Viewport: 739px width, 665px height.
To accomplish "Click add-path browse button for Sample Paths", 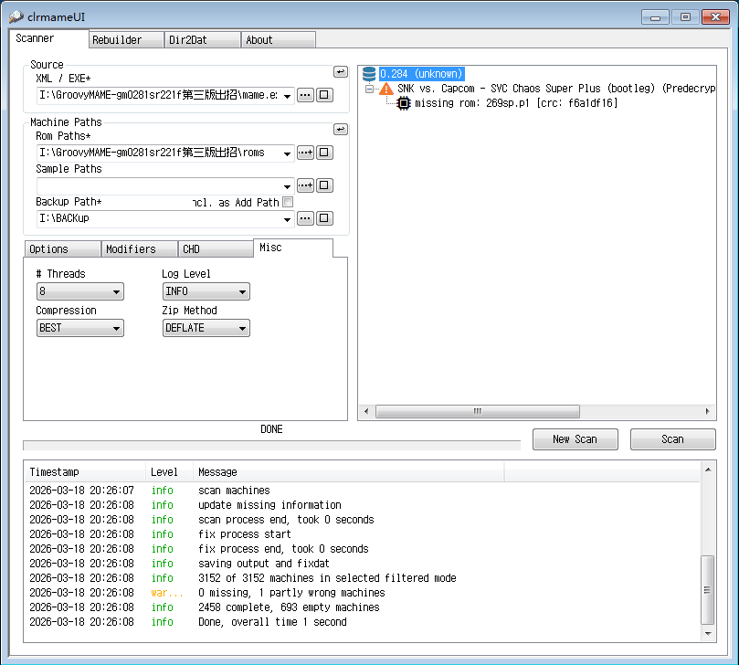I will (x=305, y=185).
